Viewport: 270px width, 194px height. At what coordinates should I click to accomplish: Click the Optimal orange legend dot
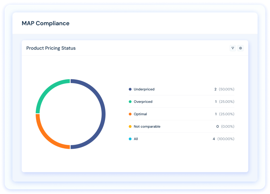(x=130, y=114)
